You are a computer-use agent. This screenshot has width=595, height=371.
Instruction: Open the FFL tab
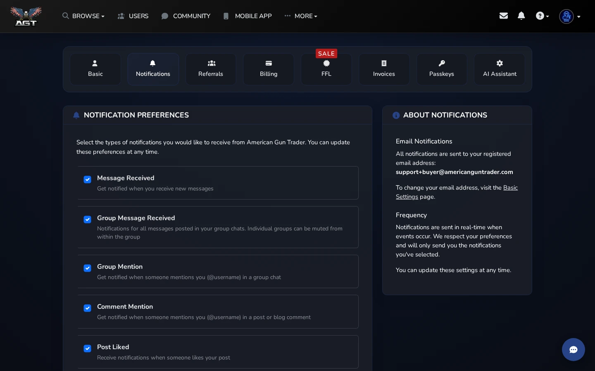pyautogui.click(x=326, y=69)
